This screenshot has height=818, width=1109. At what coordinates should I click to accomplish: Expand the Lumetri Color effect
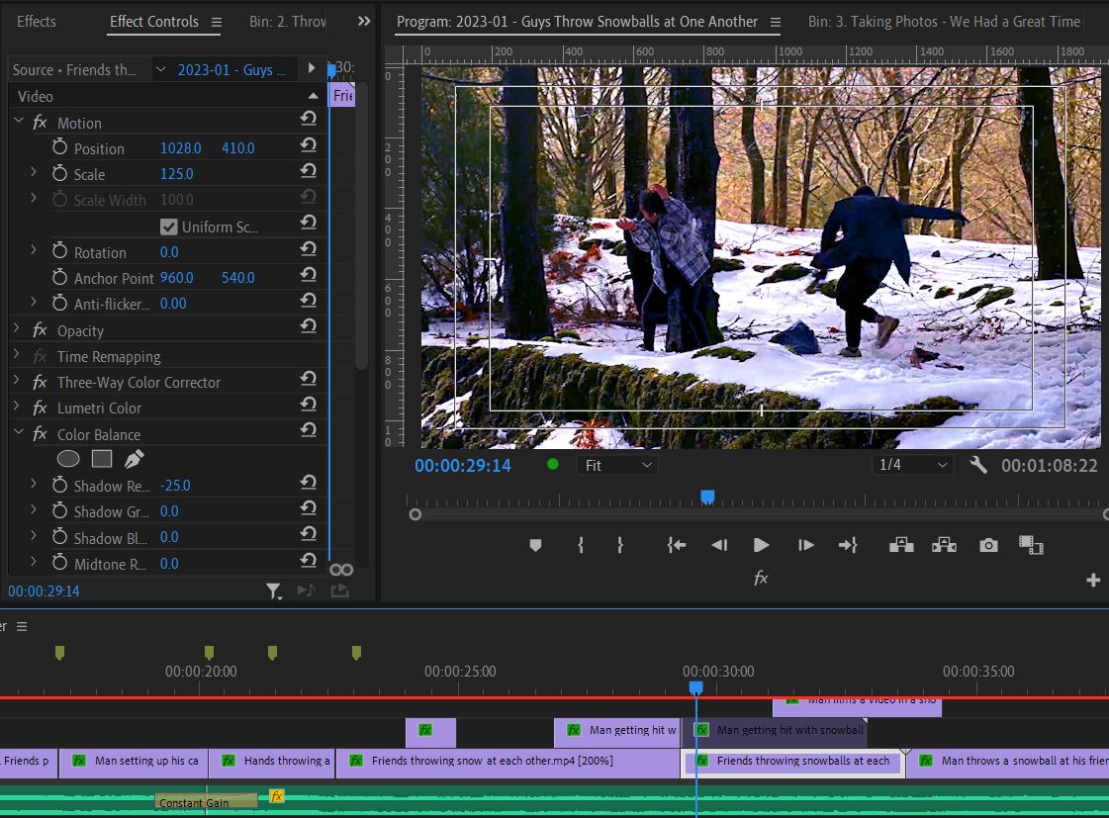coord(17,406)
